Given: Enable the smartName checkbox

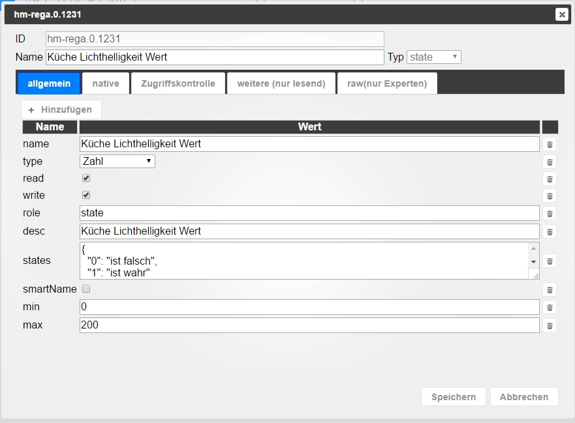Looking at the screenshot, I should 86,289.
